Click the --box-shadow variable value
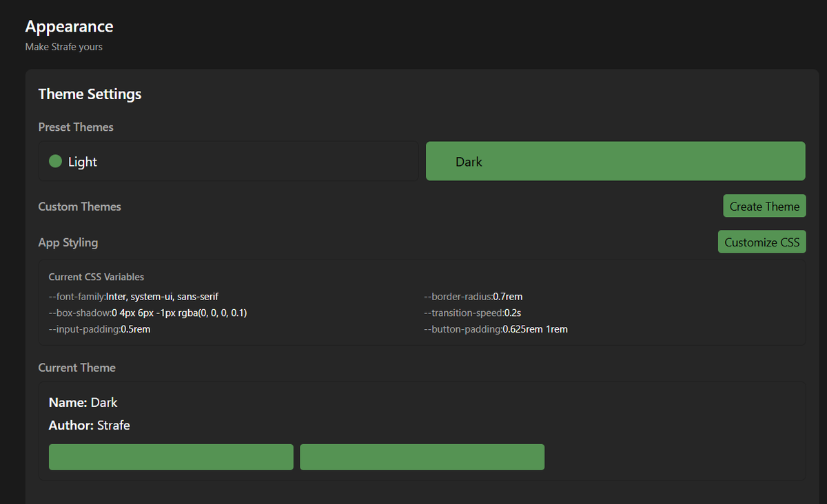827x504 pixels. click(179, 313)
